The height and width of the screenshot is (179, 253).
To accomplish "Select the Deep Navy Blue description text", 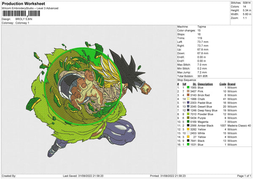I will click(207, 110).
